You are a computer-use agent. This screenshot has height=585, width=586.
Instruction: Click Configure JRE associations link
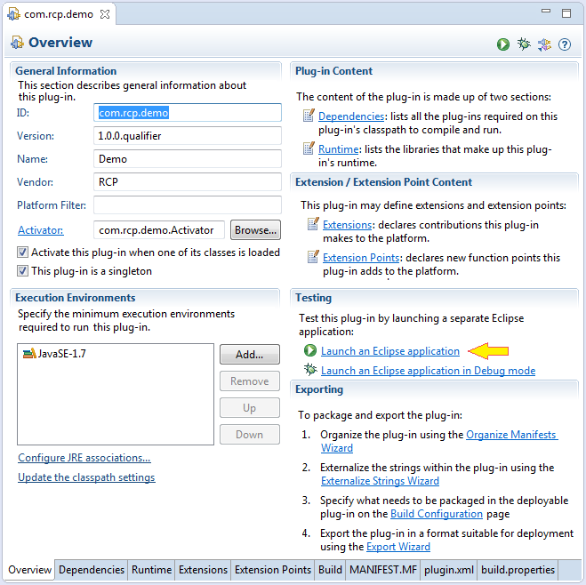click(x=84, y=458)
